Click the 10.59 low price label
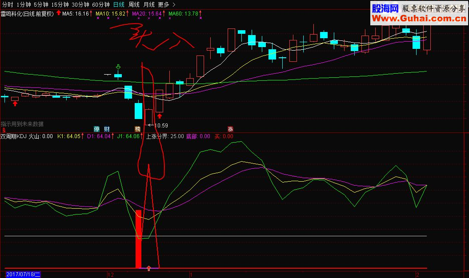 [x=161, y=126]
